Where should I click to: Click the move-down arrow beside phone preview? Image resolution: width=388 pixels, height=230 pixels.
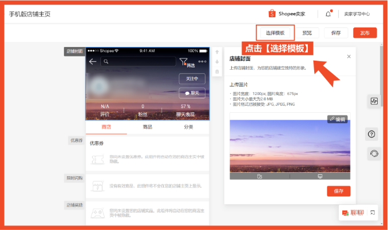coord(216,62)
